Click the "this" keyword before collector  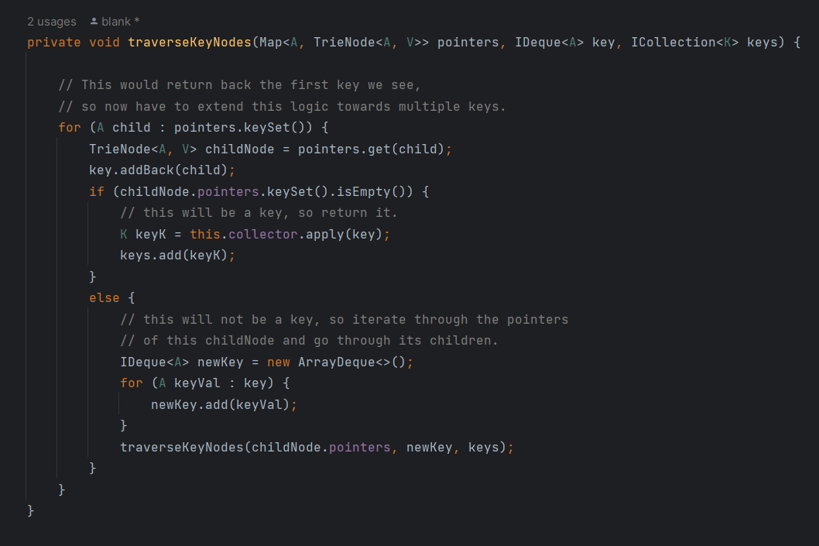(x=205, y=234)
